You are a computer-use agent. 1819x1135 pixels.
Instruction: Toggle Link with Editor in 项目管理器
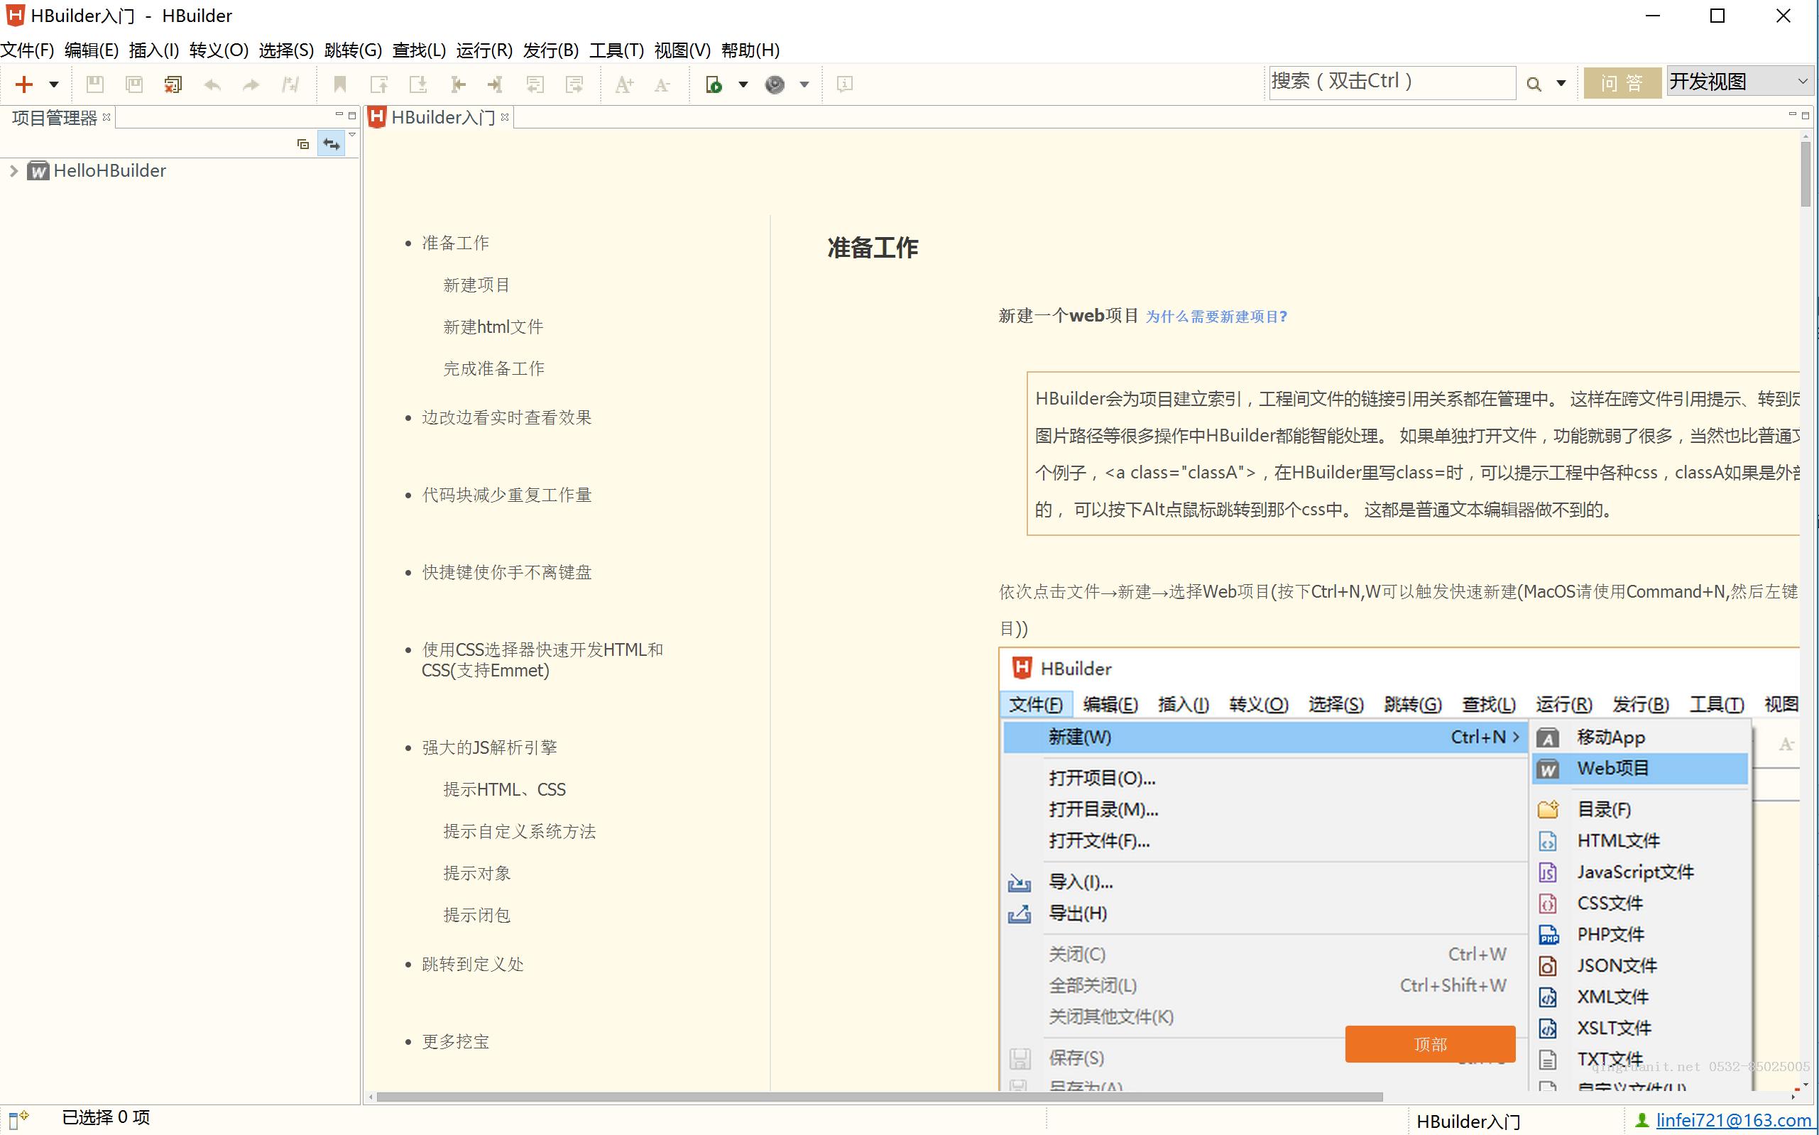point(331,143)
